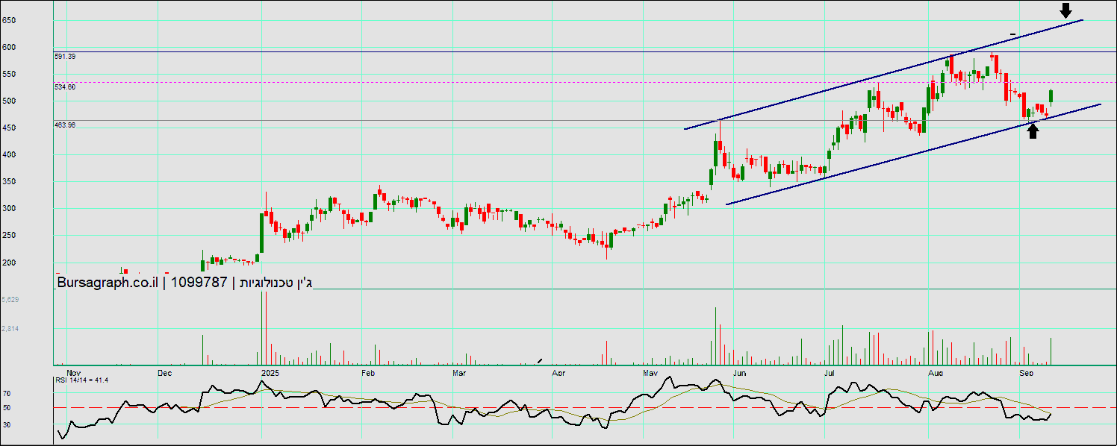The image size is (1117, 446).
Task: Click the 30 level on the RSI axis
Action: coord(6,425)
